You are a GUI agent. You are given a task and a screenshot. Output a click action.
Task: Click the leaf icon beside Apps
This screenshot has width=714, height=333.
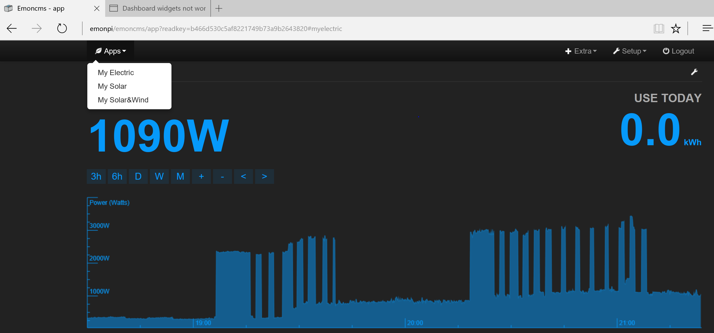98,51
